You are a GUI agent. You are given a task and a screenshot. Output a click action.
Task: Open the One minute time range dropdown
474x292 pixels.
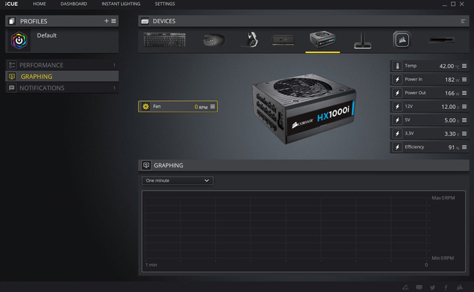tap(178, 180)
